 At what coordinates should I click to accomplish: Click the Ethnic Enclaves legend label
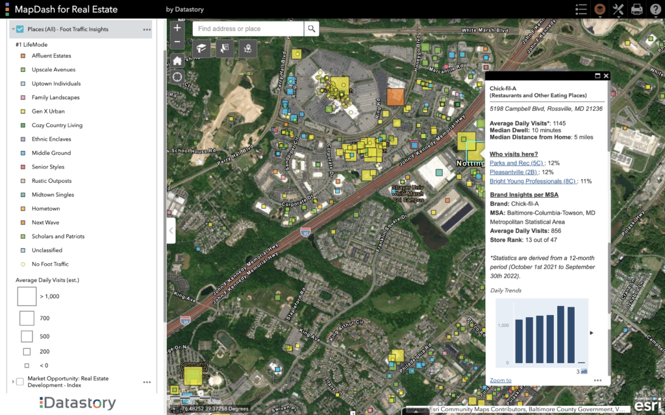[x=51, y=139]
